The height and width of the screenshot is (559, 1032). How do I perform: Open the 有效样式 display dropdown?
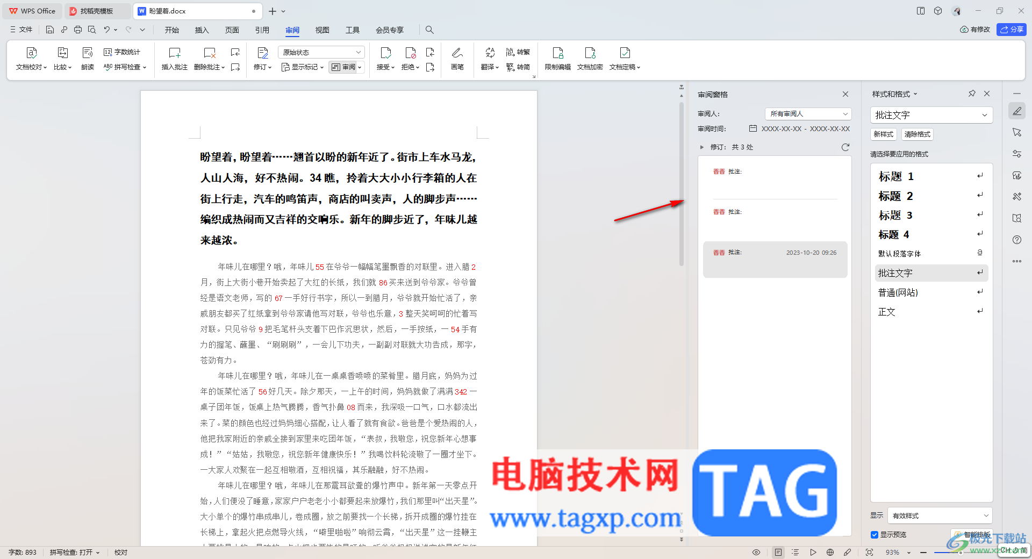pyautogui.click(x=940, y=515)
